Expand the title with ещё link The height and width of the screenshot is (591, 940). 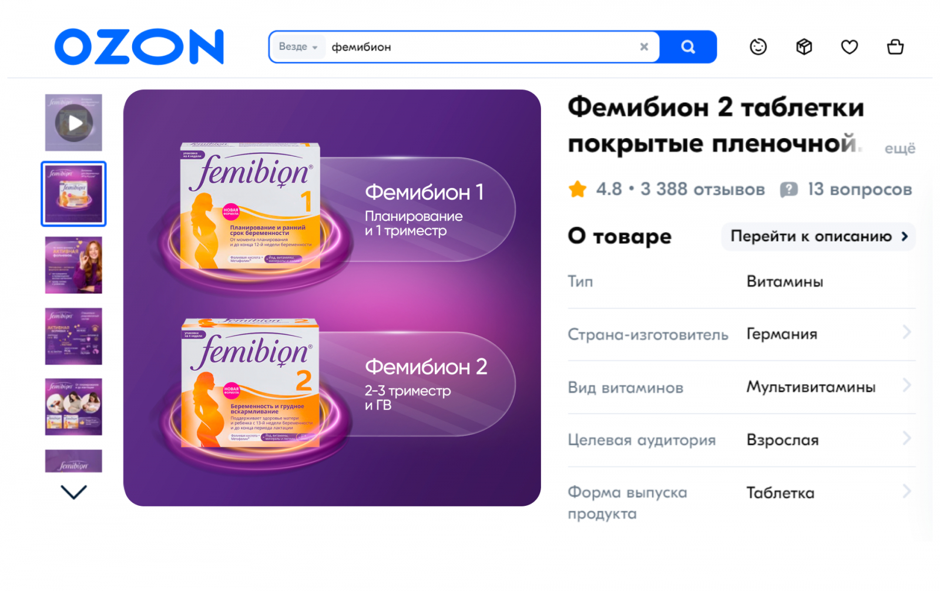(900, 148)
